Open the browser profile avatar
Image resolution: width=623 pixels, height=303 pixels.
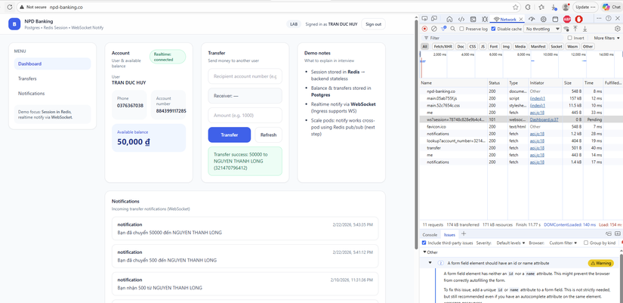pyautogui.click(x=566, y=7)
